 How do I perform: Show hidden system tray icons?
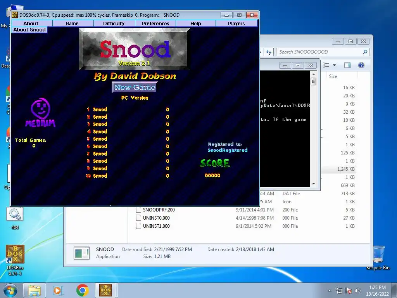click(x=330, y=291)
